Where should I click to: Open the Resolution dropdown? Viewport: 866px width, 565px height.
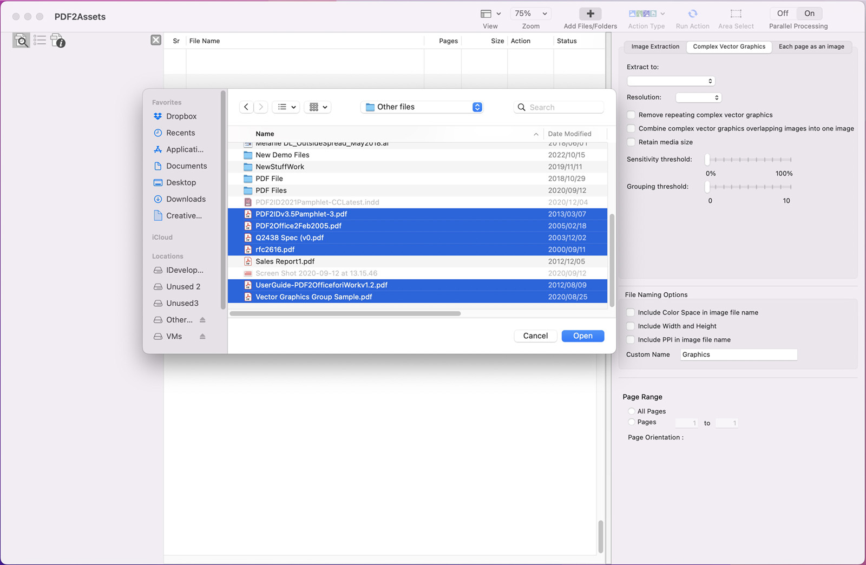pyautogui.click(x=699, y=97)
